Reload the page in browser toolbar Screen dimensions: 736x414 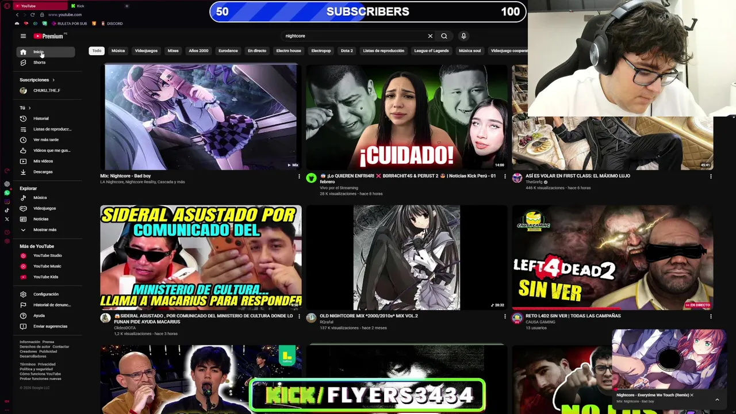32,14
